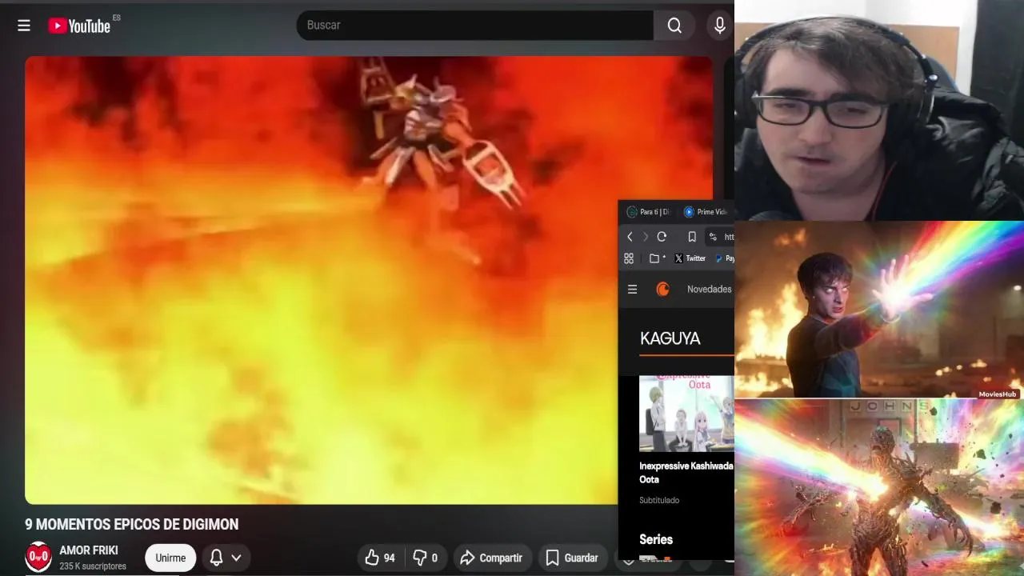Open the Inexpressive Kashiwada thumbnail
This screenshot has width=1024, height=576.
(x=686, y=414)
